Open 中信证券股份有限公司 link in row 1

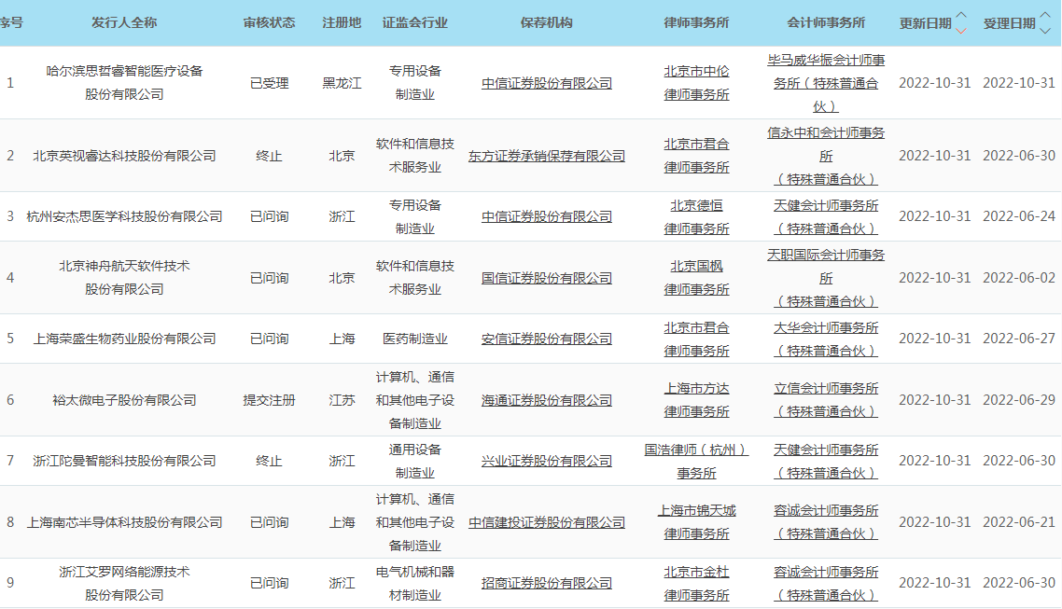tap(547, 83)
